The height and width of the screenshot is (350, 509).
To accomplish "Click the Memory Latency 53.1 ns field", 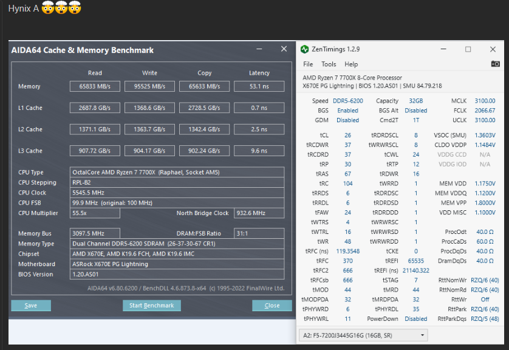I will [259, 86].
